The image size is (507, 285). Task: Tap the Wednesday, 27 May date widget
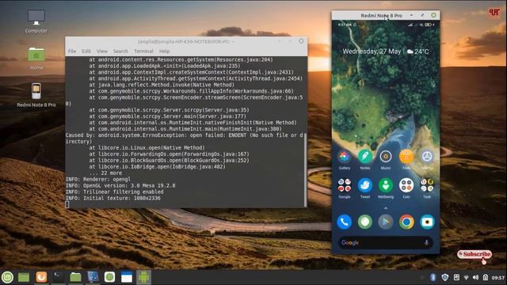(372, 51)
